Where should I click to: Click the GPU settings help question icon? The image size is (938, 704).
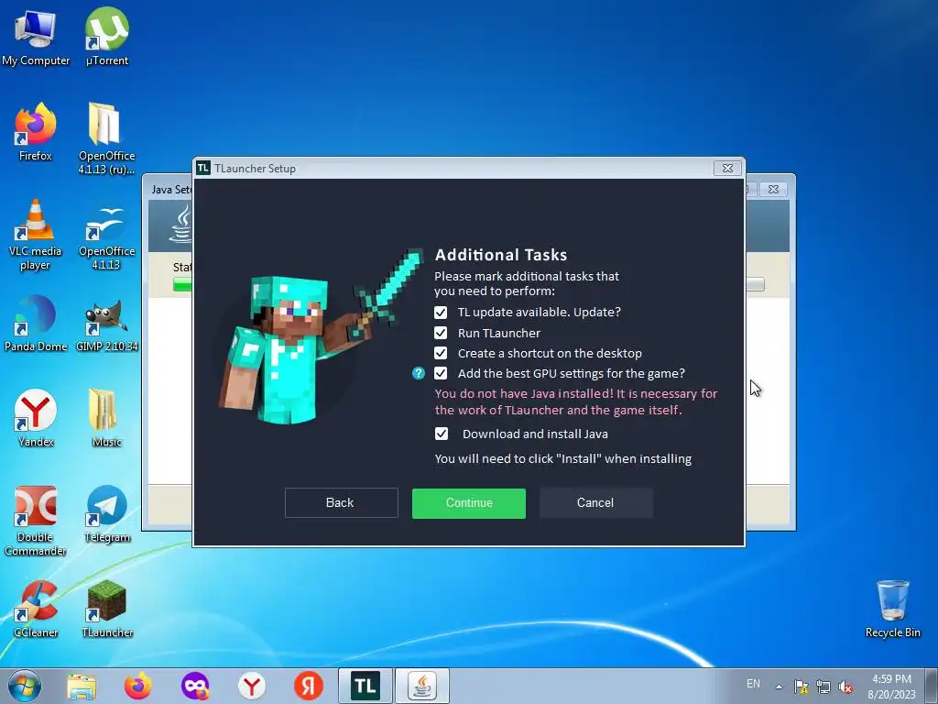[418, 374]
